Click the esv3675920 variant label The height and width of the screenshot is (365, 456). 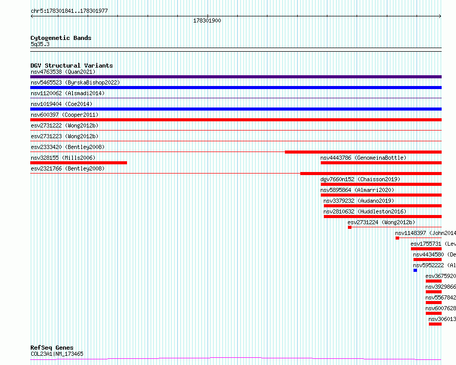(441, 276)
